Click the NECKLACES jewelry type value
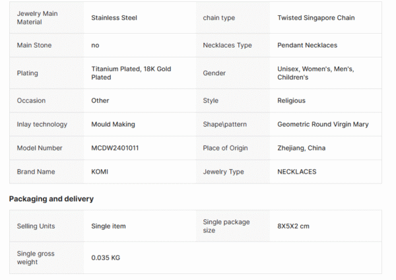 point(296,172)
